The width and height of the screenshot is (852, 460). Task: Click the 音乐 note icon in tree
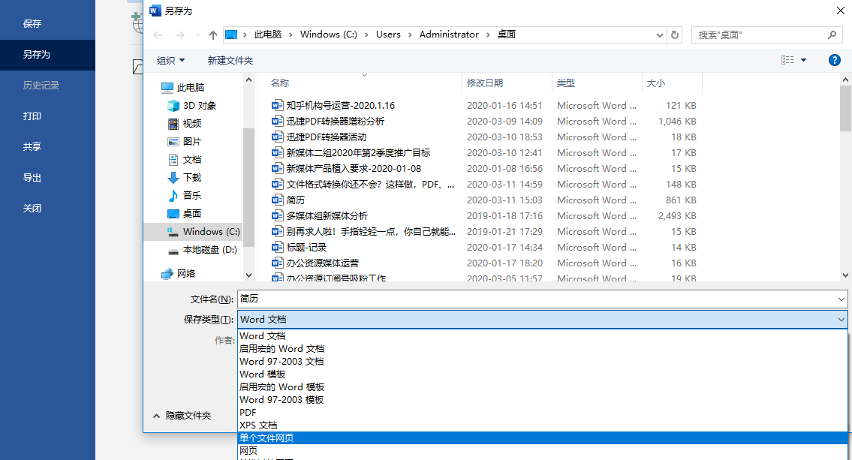point(173,196)
